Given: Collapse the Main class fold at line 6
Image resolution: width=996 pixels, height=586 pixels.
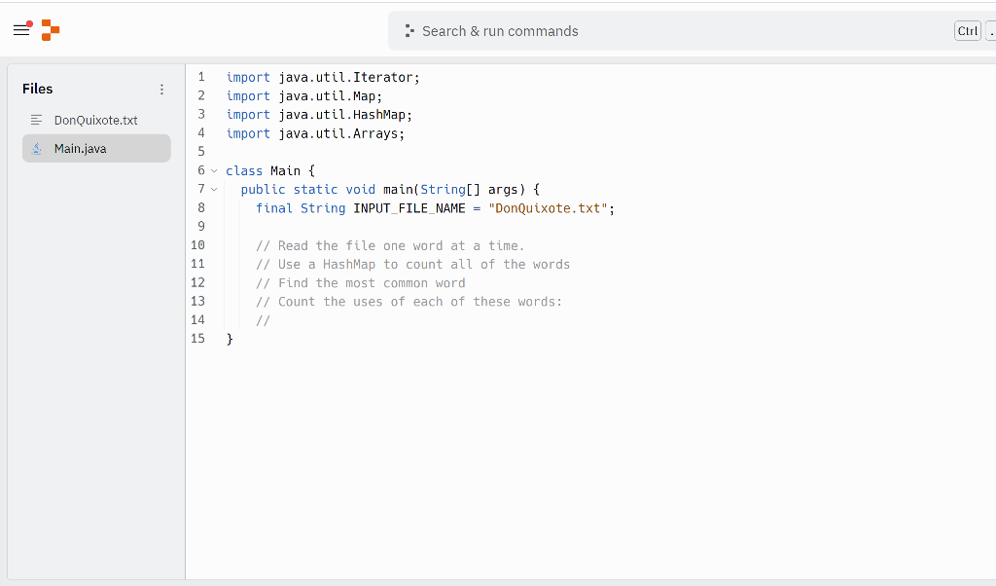Looking at the screenshot, I should pyautogui.click(x=213, y=170).
